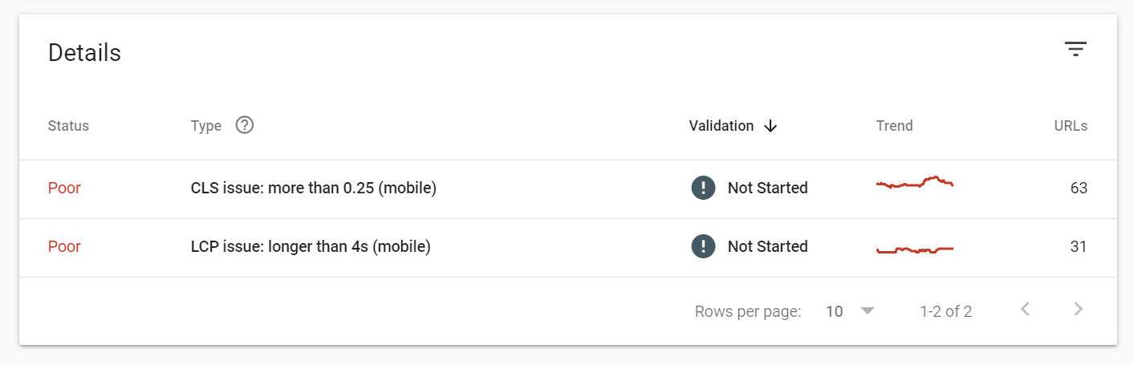This screenshot has width=1134, height=365.
Task: Click the Validation sort arrow
Action: point(770,126)
